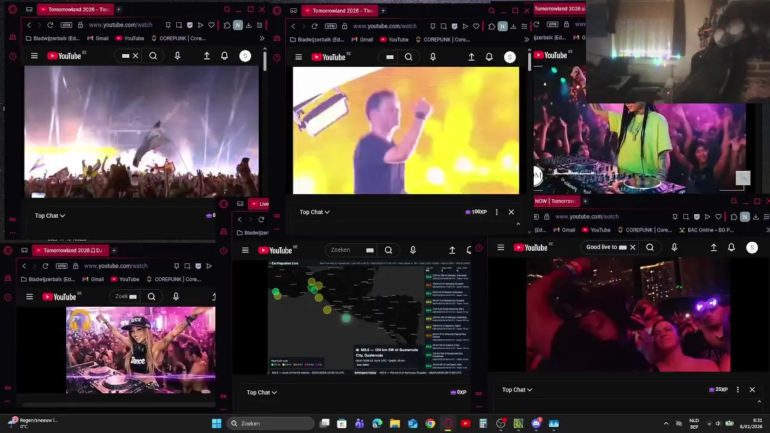Open YouTube guide menu in bottom-left window
This screenshot has height=433, width=770.
coord(29,296)
